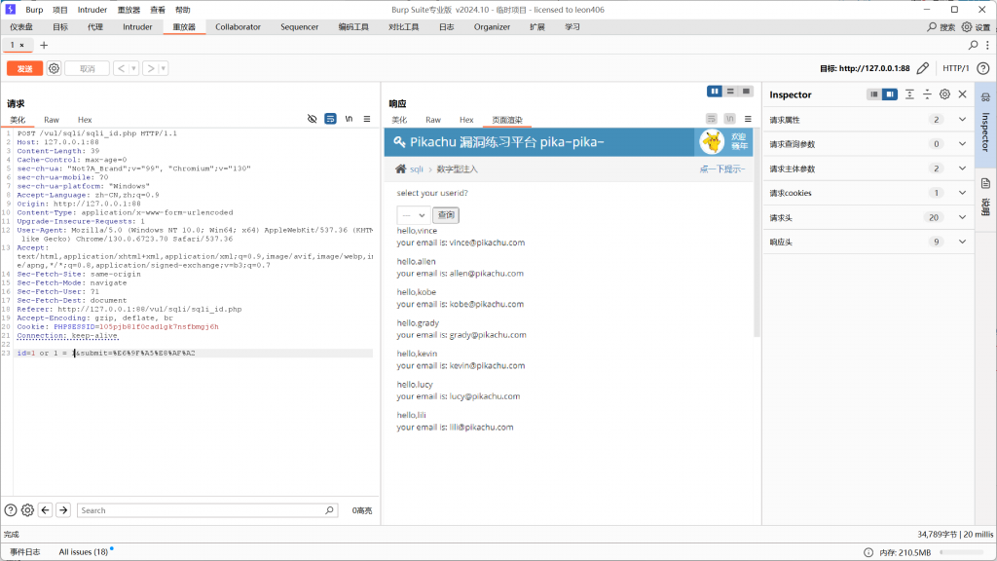
Task: Switch to top-bottom request/response layout
Action: 730,92
